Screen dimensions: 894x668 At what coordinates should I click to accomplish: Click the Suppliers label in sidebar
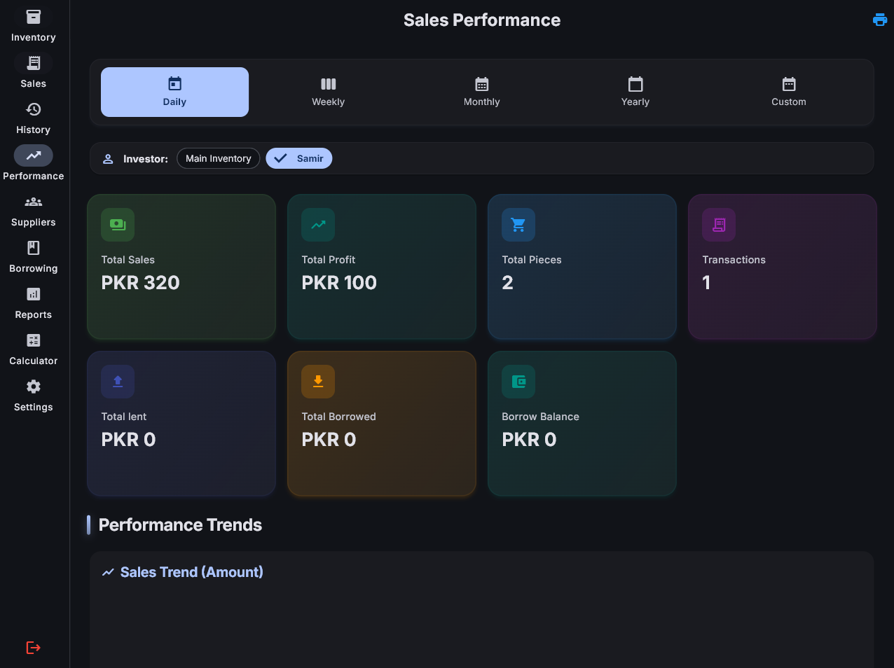tap(34, 223)
